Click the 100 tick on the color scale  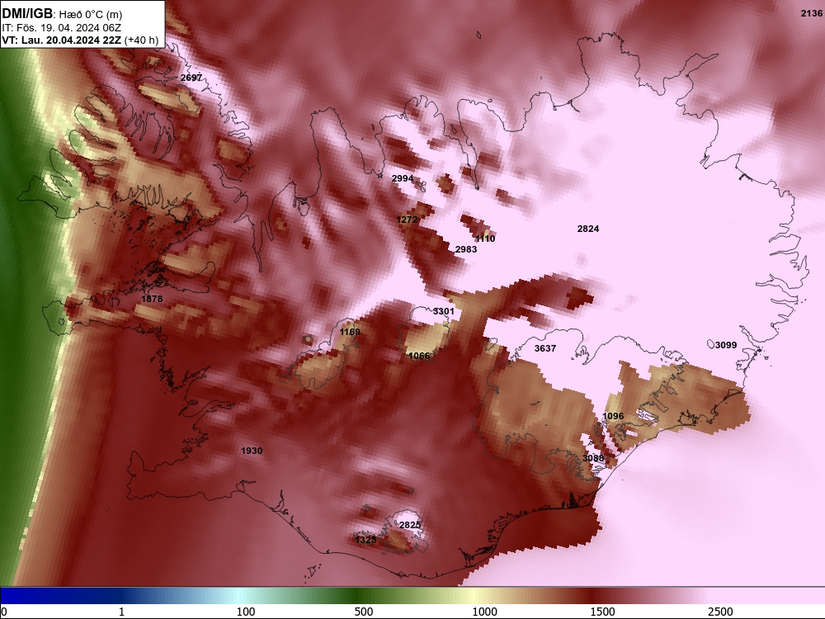click(x=246, y=612)
